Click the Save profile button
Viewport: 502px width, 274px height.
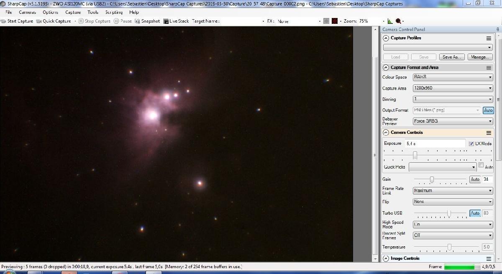pos(424,57)
